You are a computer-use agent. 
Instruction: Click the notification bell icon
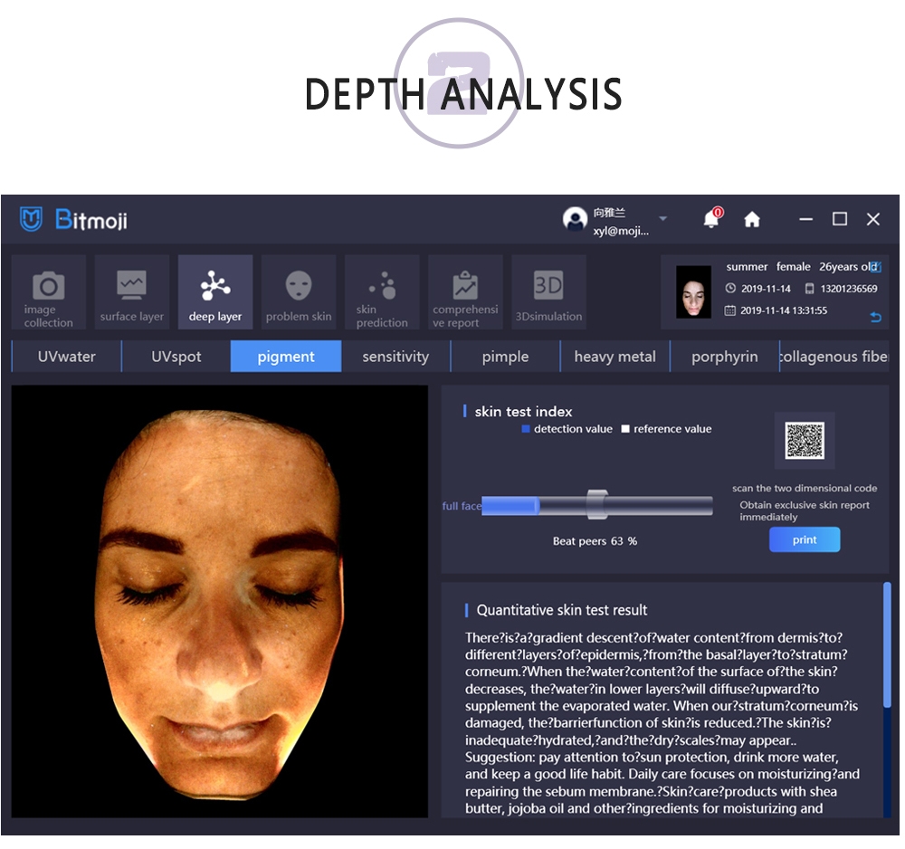(x=712, y=219)
